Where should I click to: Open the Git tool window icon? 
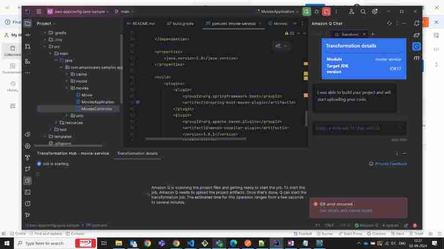(27, 215)
